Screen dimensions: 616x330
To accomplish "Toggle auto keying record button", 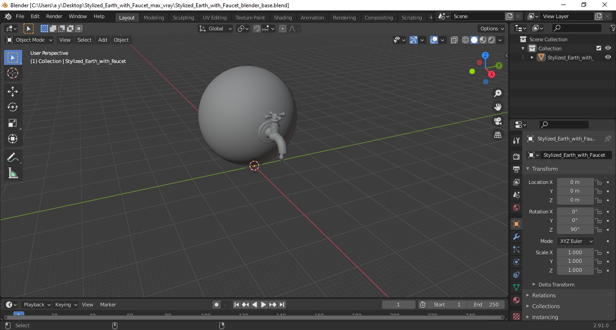I will click(x=217, y=305).
